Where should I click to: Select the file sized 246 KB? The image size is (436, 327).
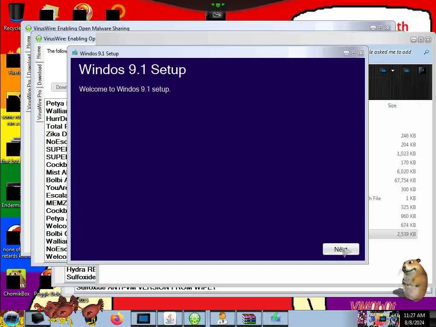coord(393,136)
